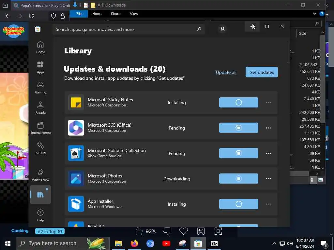Image resolution: width=334 pixels, height=250 pixels.
Task: Select the Library icon in sidebar
Action: pos(40,195)
